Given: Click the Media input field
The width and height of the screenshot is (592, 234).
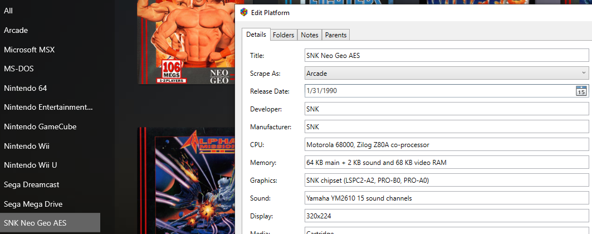Looking at the screenshot, I should coord(447,231).
